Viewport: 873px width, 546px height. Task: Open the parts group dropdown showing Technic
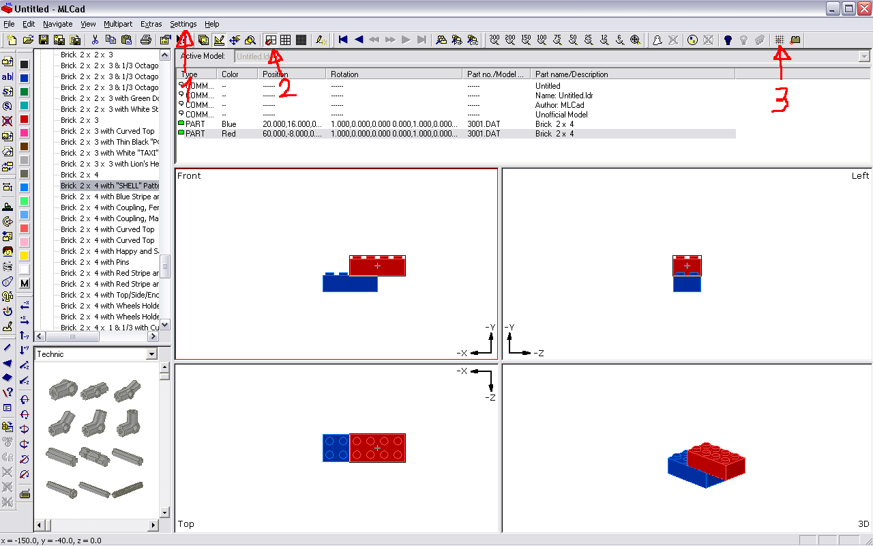(95, 354)
